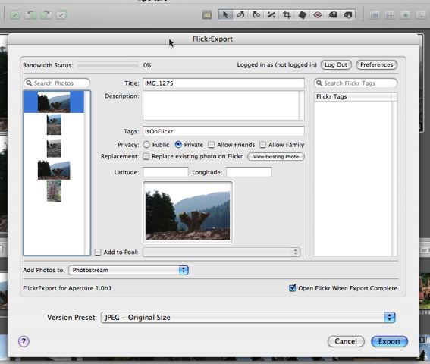
Task: Open help with the purple question mark
Action: pos(24,341)
